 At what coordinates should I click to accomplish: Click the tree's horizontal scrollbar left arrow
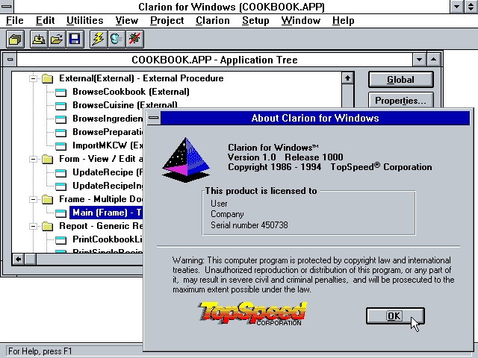point(18,259)
